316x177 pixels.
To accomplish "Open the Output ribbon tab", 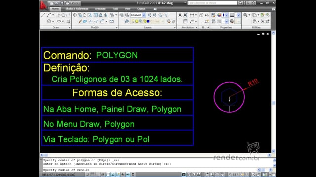I will [x=141, y=9].
